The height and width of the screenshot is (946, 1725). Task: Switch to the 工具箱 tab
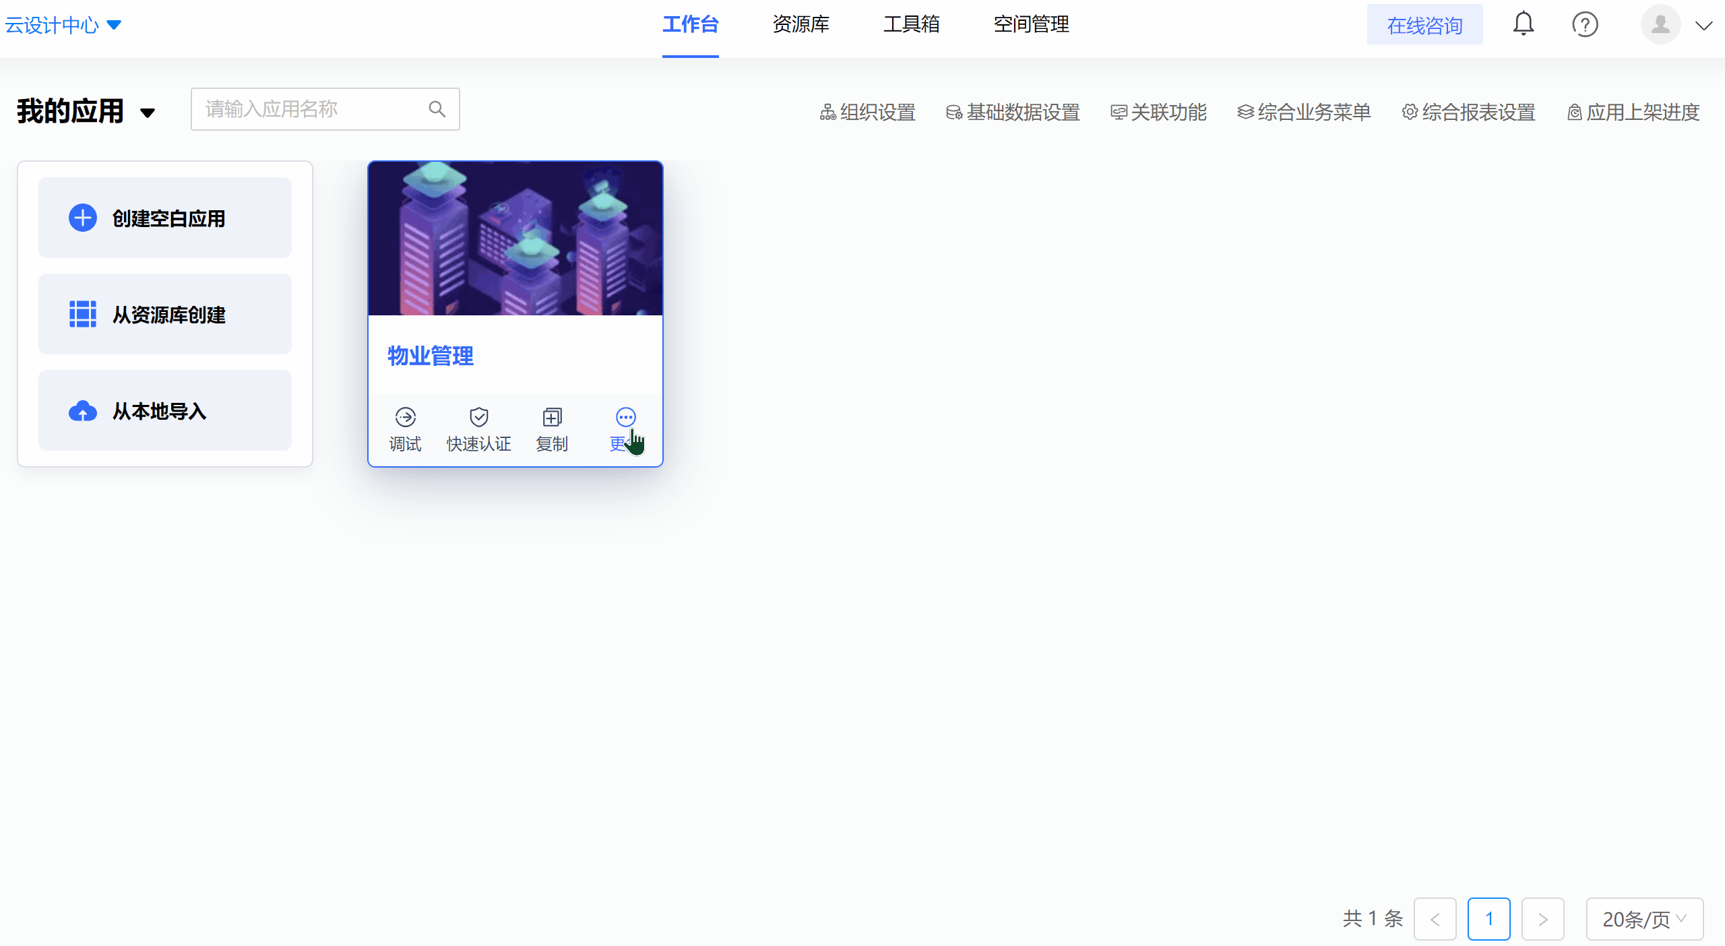tap(911, 24)
